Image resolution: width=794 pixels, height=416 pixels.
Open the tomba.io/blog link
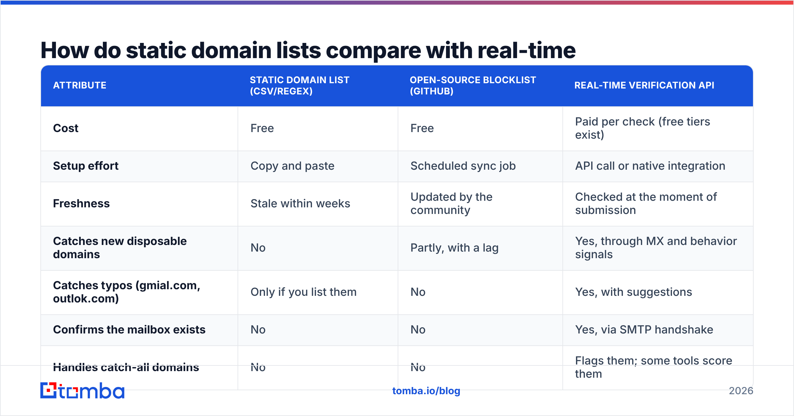pos(426,391)
